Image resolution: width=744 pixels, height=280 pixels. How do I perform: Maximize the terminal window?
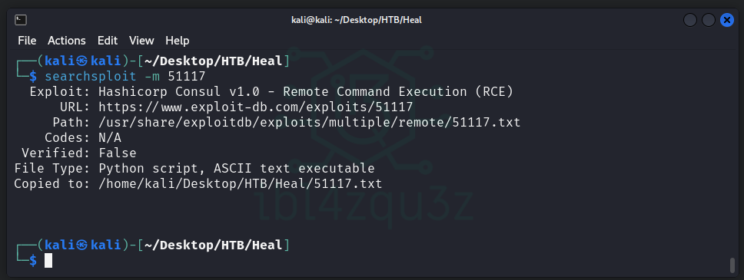(709, 20)
